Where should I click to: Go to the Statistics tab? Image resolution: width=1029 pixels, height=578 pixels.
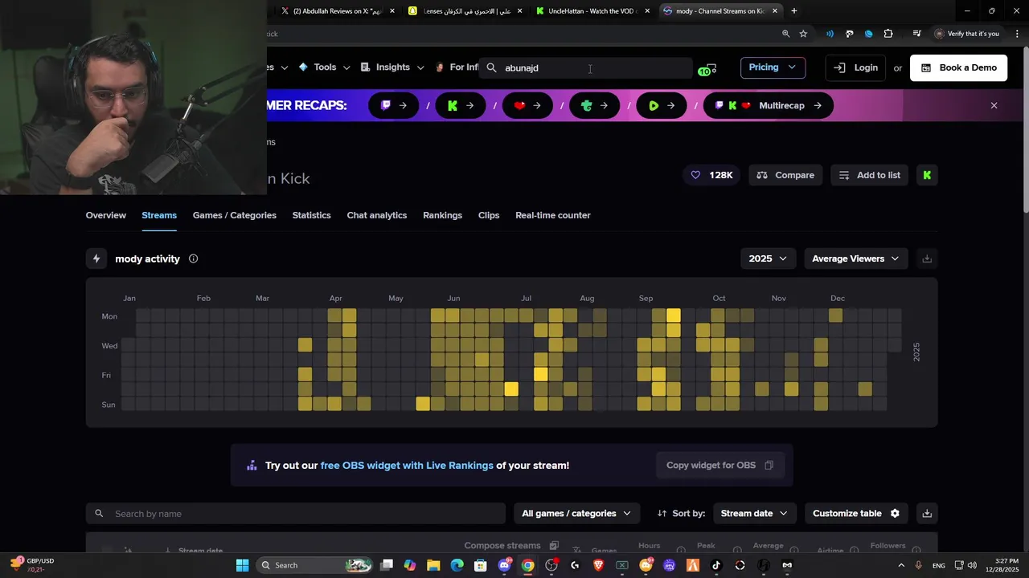311,215
